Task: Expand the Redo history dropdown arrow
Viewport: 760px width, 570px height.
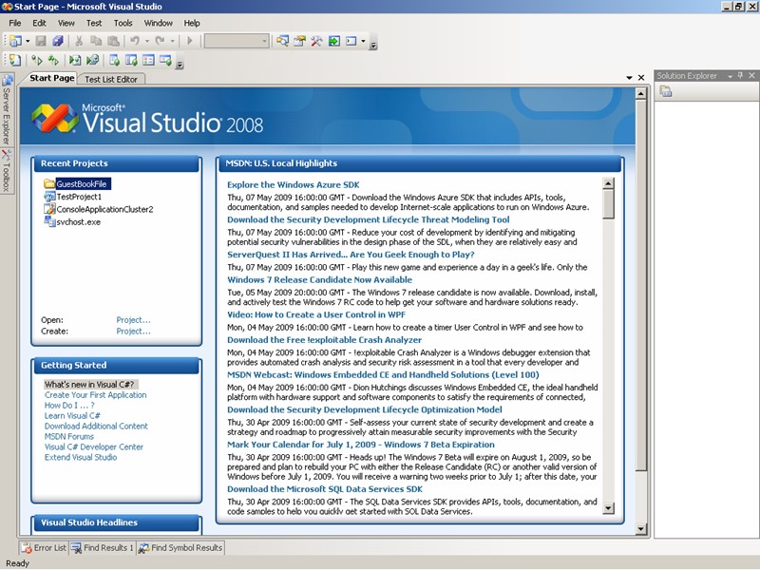Action: [172, 41]
